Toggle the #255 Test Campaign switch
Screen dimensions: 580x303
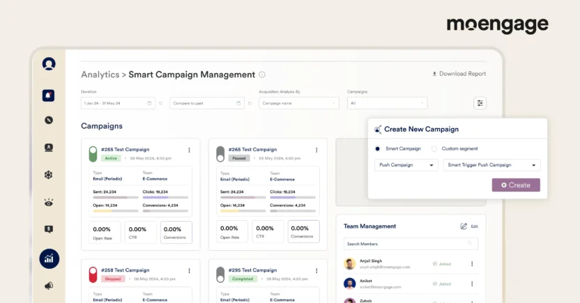(x=93, y=153)
